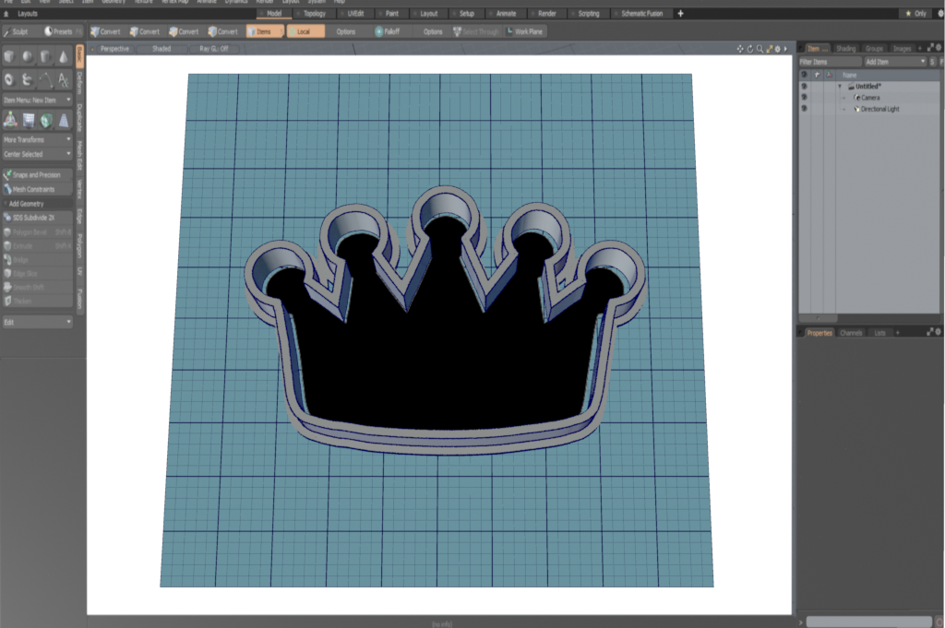Expand the More Transforms dropdown

tap(37, 139)
